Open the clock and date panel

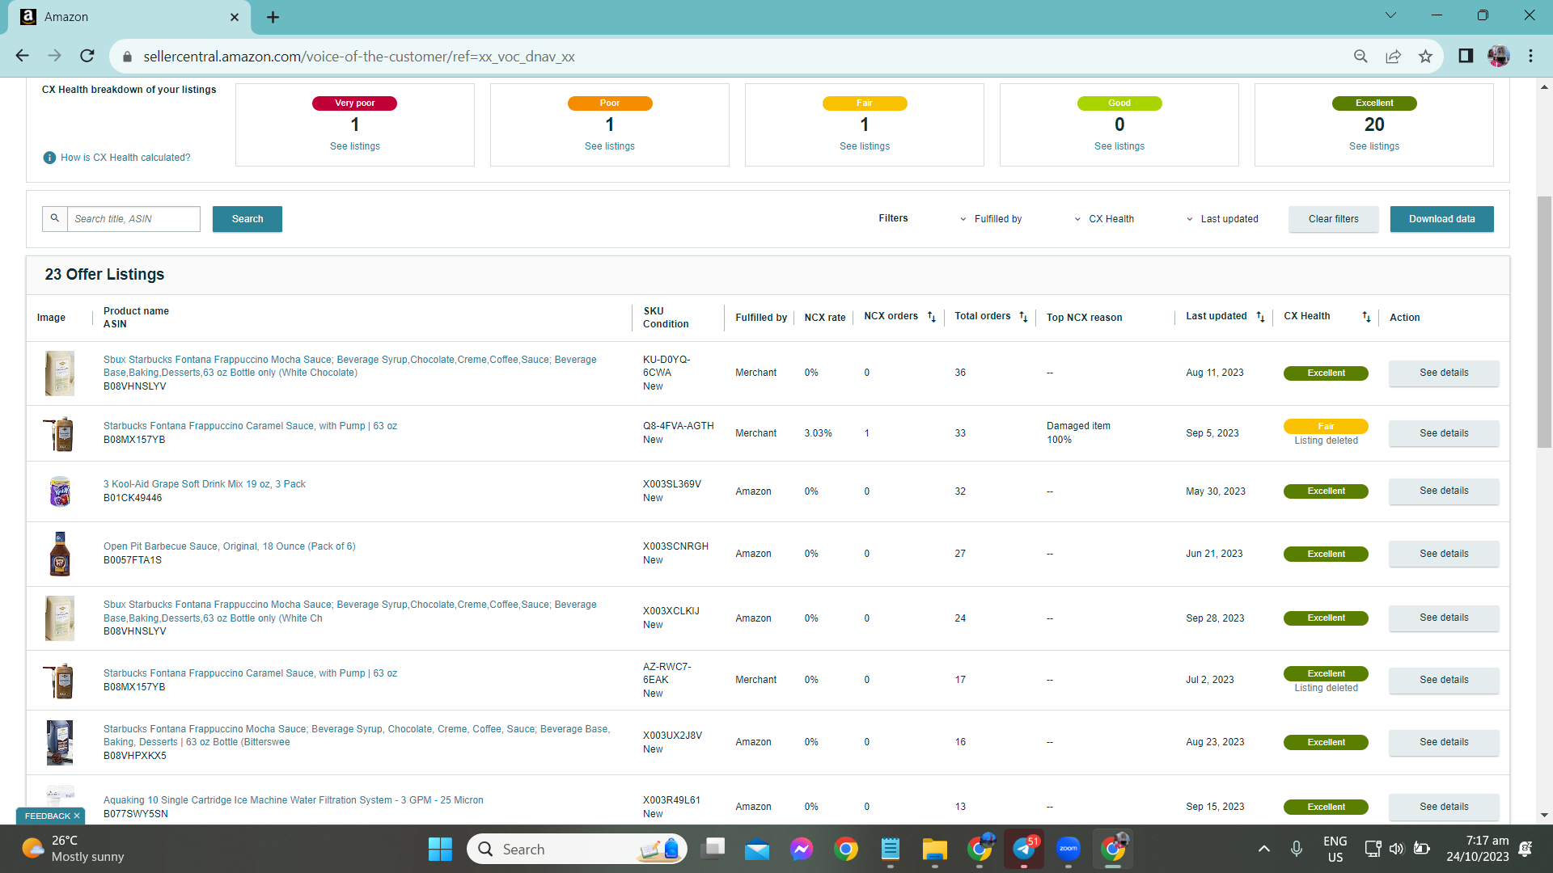click(x=1478, y=849)
